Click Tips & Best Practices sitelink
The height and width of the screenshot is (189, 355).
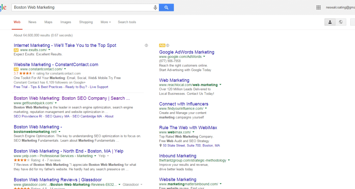click(x=47, y=87)
